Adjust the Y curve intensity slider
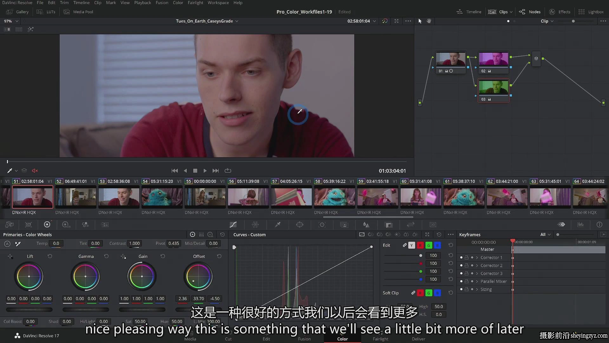The width and height of the screenshot is (609, 343). point(403,255)
